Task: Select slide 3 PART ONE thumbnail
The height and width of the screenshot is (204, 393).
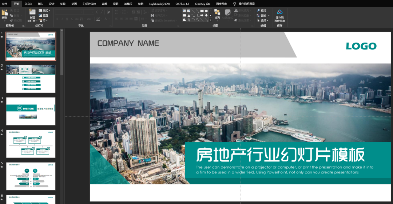Action: tap(31, 111)
